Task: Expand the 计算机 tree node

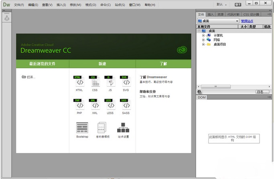Action: (203, 35)
